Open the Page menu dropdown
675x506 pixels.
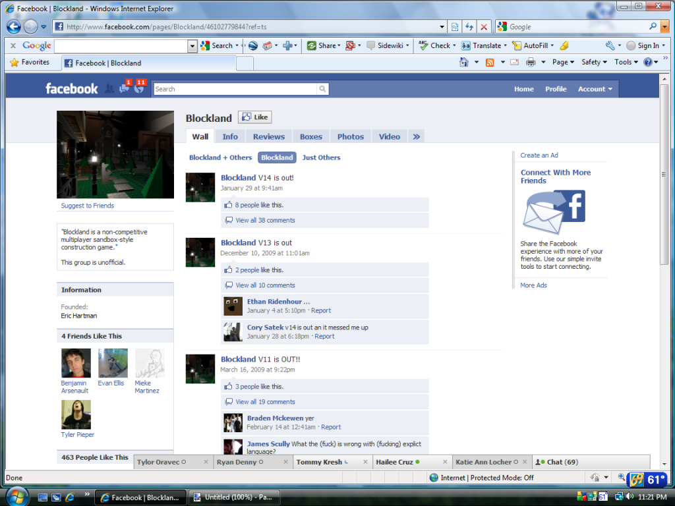point(563,62)
